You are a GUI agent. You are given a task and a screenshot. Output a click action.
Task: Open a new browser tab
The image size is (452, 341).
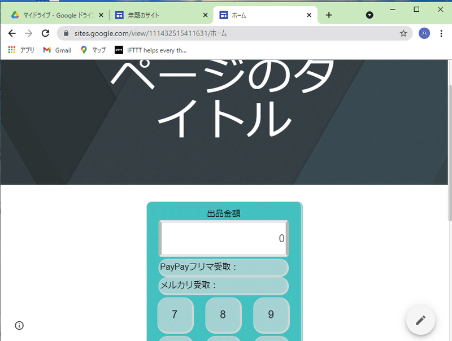click(329, 15)
